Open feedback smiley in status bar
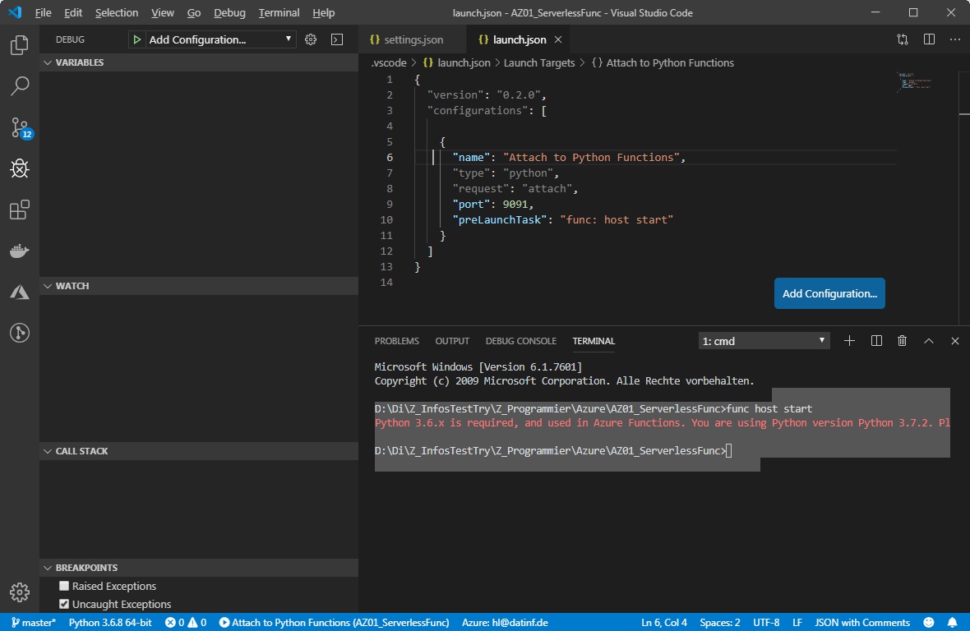This screenshot has width=970, height=631. [929, 622]
